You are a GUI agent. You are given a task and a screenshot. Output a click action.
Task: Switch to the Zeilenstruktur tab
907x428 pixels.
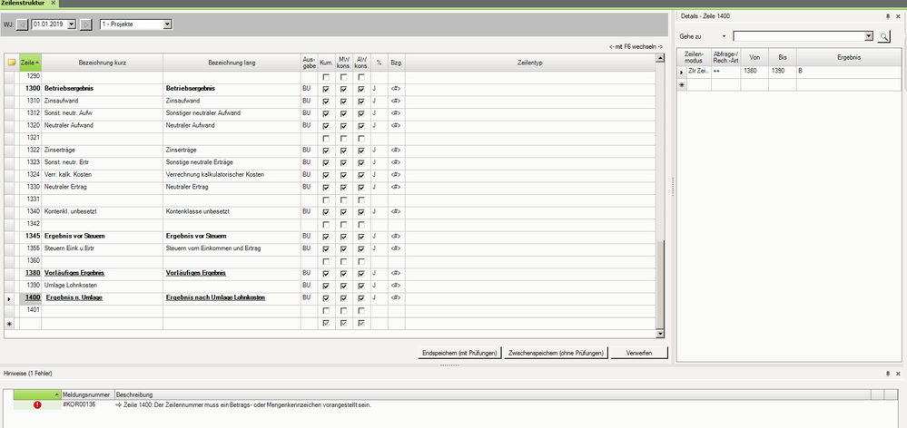click(x=23, y=3)
